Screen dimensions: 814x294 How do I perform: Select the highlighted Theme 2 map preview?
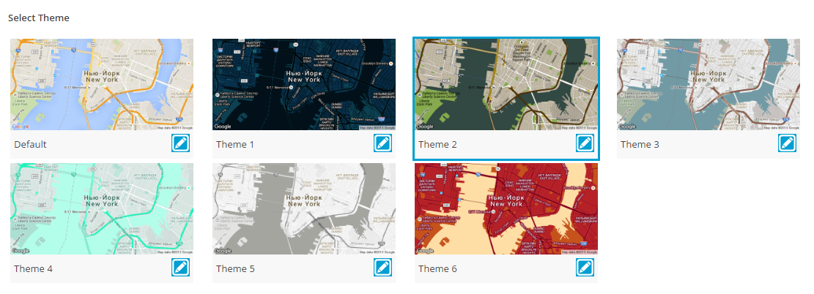pyautogui.click(x=506, y=84)
